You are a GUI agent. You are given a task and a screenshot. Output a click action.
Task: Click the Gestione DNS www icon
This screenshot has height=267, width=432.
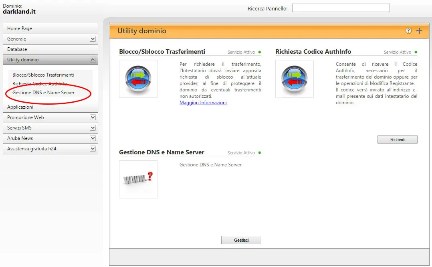[138, 179]
